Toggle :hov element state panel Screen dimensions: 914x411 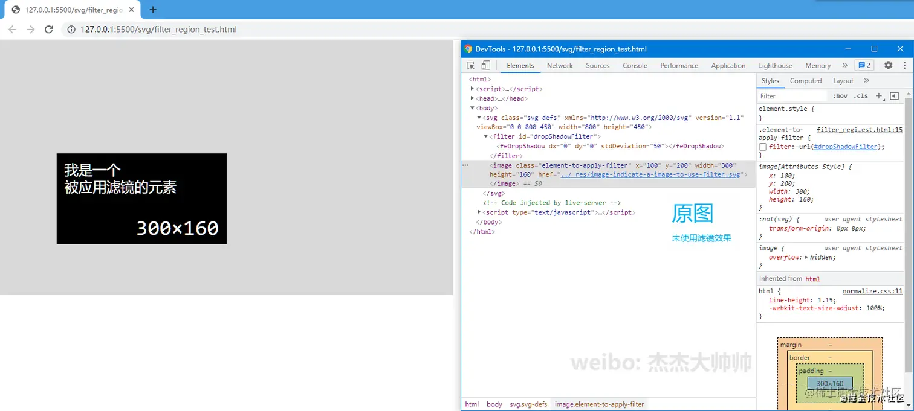pyautogui.click(x=840, y=96)
